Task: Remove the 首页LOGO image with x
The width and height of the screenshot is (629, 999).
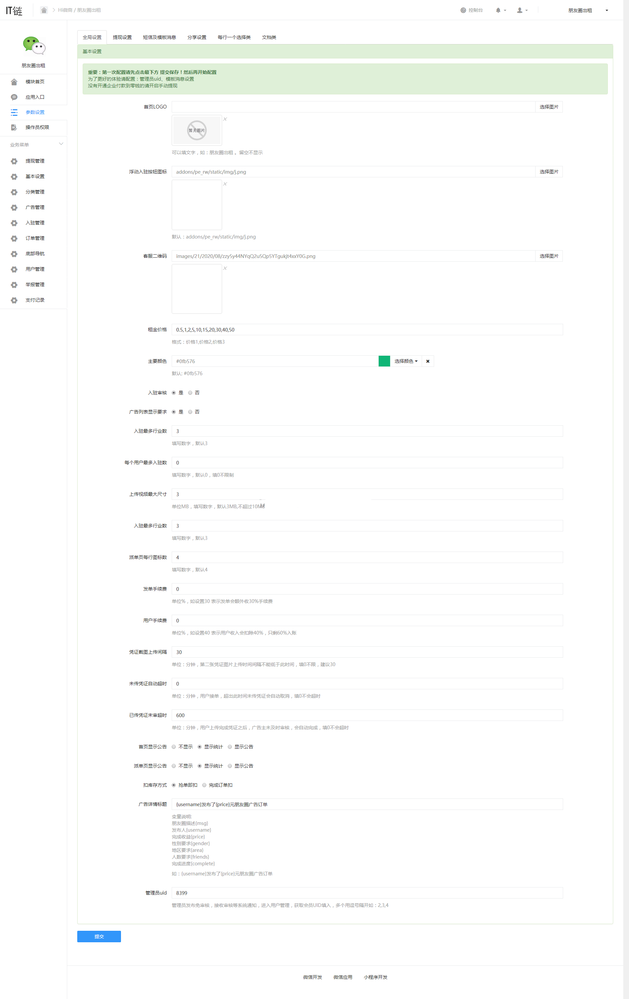Action: (x=225, y=119)
